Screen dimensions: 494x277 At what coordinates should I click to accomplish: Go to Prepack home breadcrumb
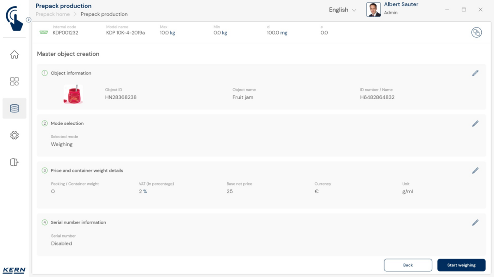[x=53, y=14]
